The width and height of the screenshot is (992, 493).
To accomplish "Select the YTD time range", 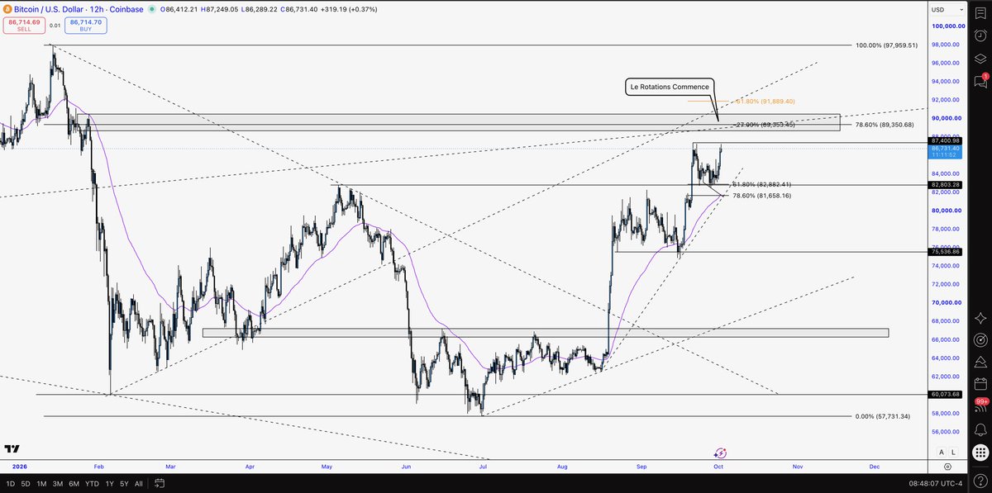I will pyautogui.click(x=92, y=483).
